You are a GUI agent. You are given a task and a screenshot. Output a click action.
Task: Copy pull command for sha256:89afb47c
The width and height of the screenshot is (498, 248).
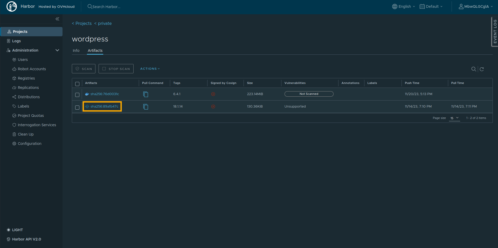coord(146,107)
